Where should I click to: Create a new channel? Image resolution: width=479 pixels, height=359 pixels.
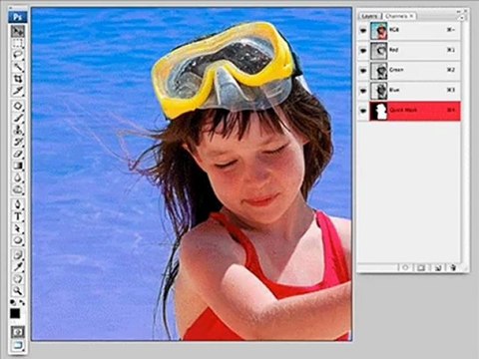pyautogui.click(x=437, y=267)
